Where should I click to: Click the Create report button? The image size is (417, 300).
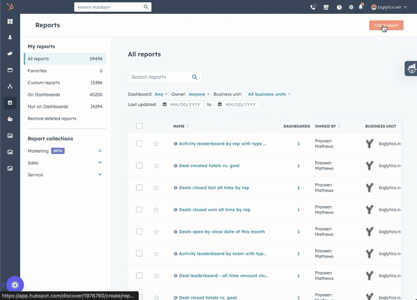tap(386, 25)
